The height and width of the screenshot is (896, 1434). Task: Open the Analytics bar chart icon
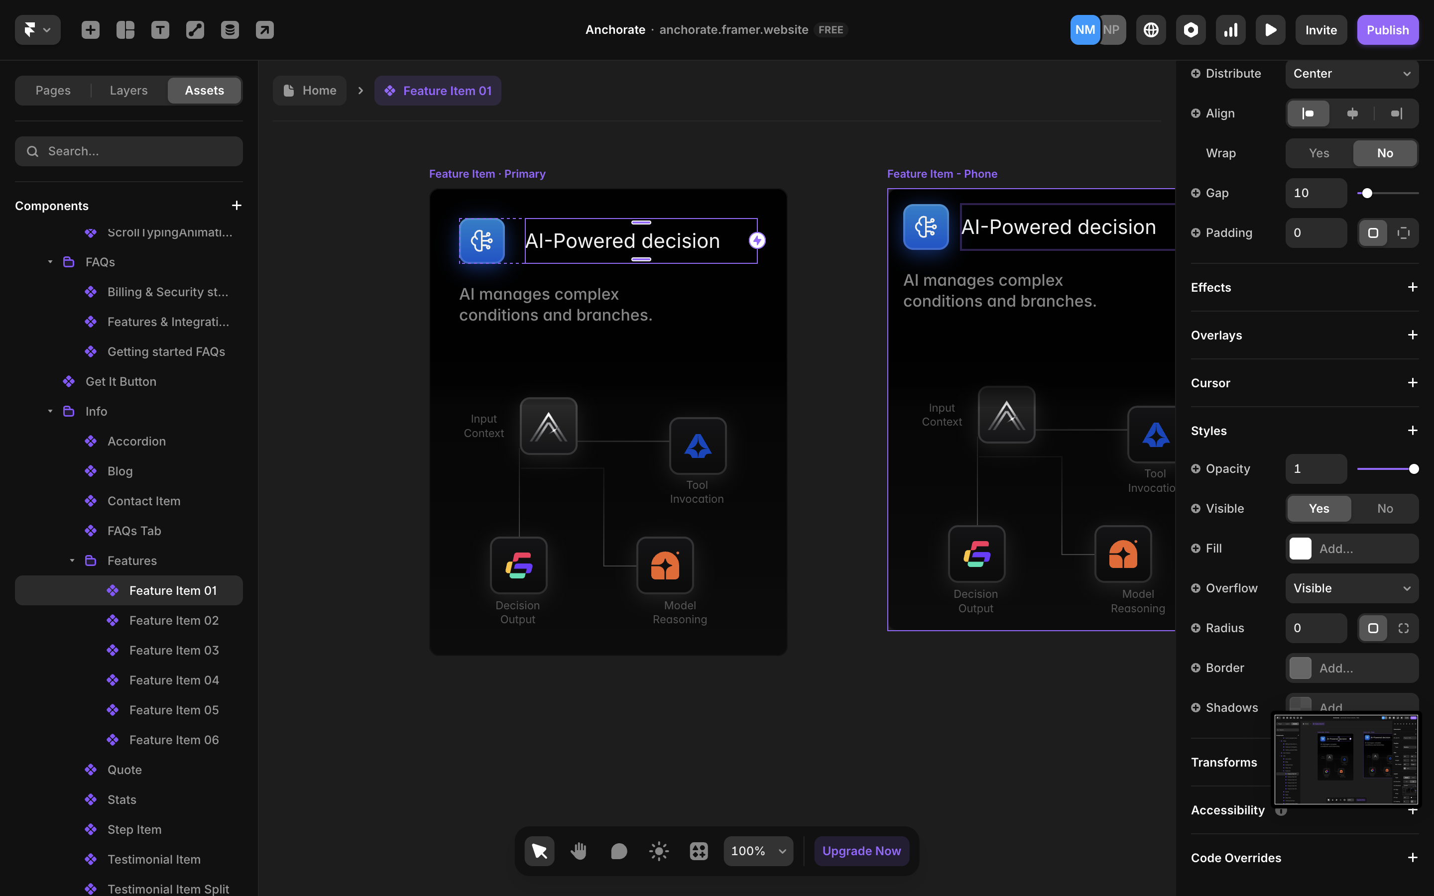tap(1231, 30)
